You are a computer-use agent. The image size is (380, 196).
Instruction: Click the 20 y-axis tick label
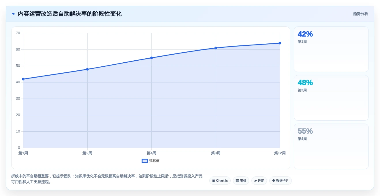(18, 115)
